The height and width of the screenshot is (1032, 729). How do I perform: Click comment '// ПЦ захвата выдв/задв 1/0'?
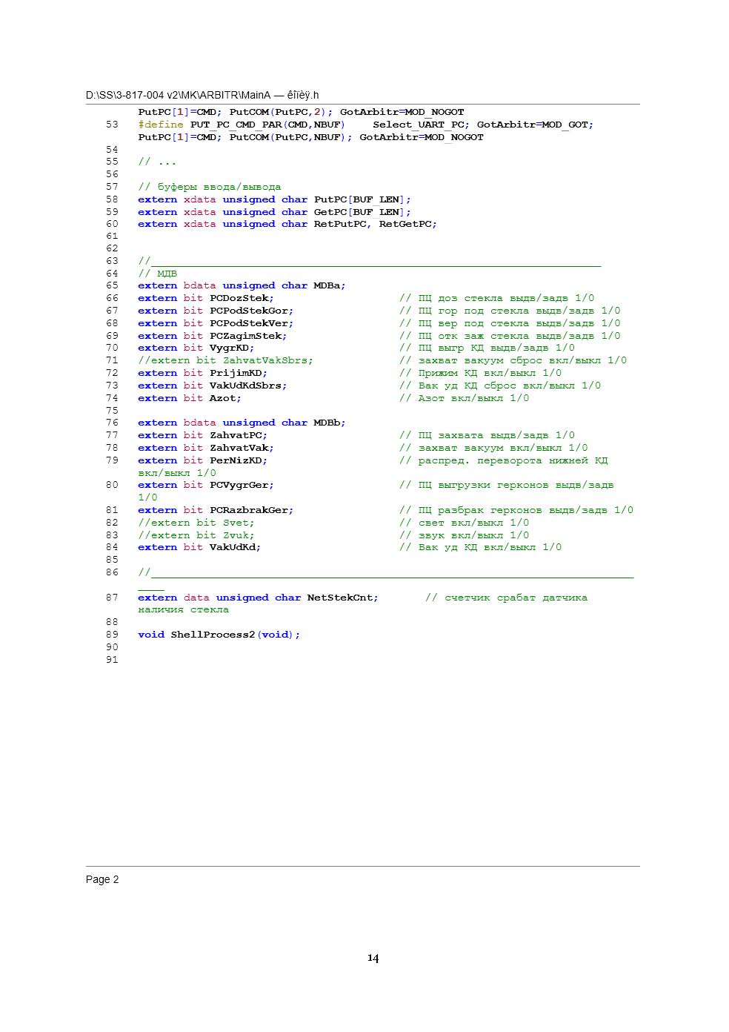[x=487, y=435]
